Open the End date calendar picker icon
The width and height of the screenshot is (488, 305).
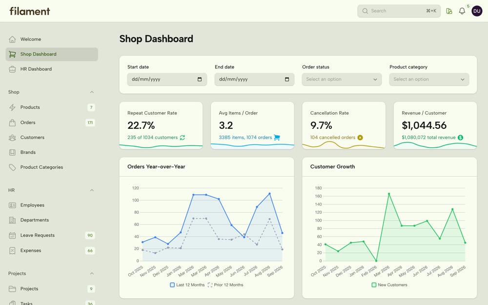coord(287,80)
